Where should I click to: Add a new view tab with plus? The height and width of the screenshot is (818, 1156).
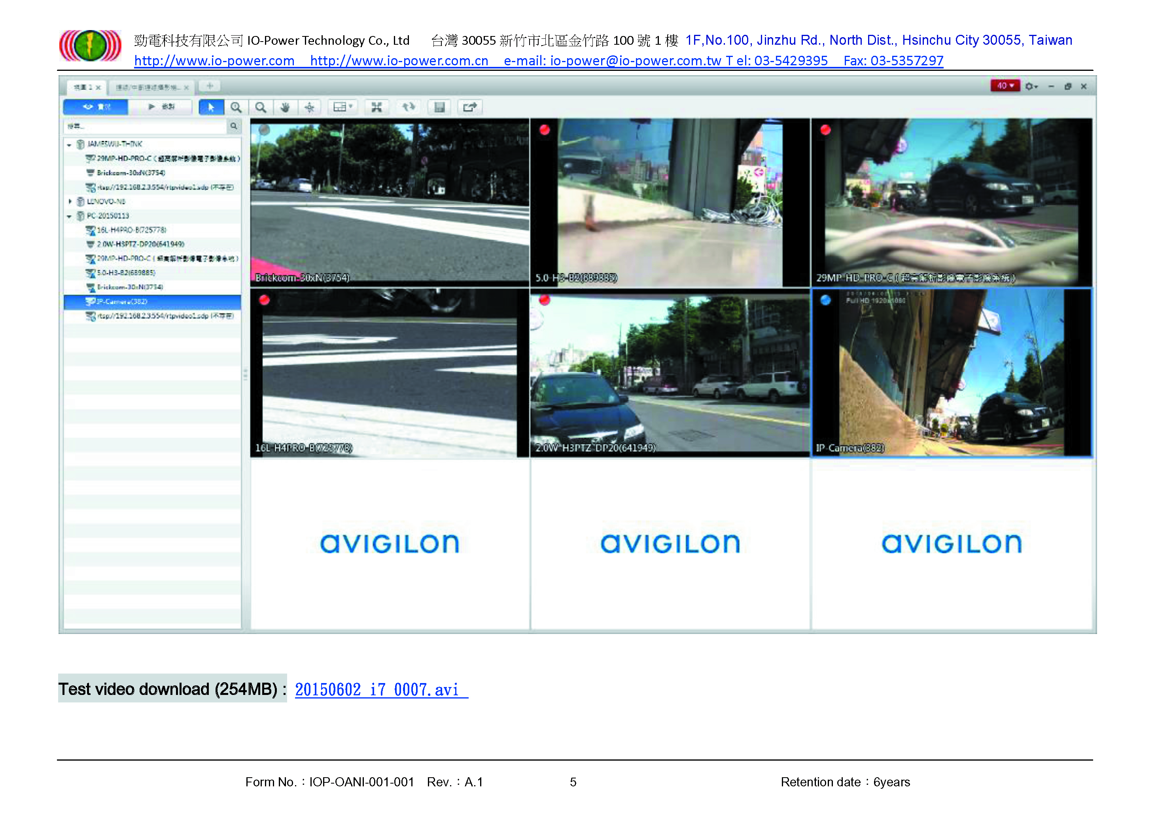pyautogui.click(x=210, y=86)
